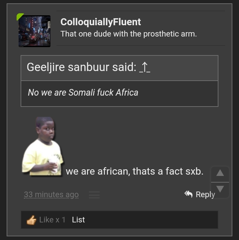The width and height of the screenshot is (239, 240).
Task: Click the "we are african" post text
Action: (x=134, y=171)
